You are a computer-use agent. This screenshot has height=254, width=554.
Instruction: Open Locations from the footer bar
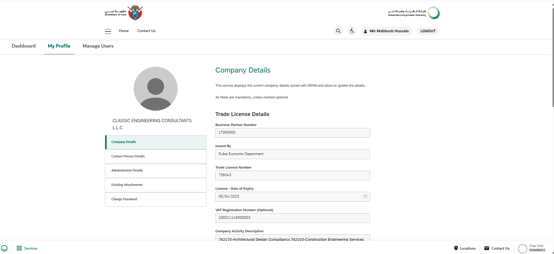(464, 248)
